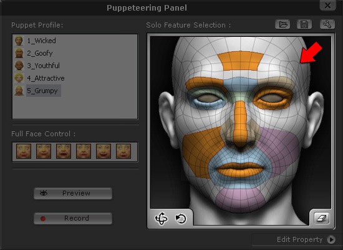Toggle the orange forehead region on face
This screenshot has width=343, height=250.
coord(240,61)
